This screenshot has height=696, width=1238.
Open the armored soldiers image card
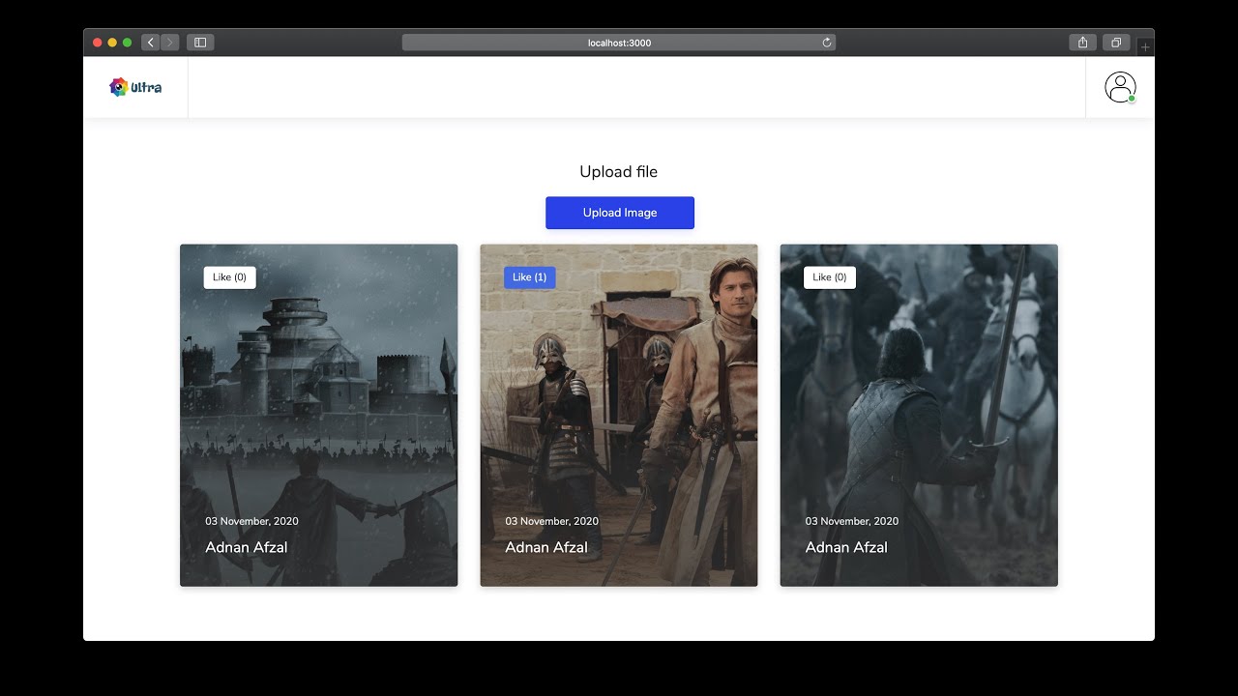coord(619,416)
